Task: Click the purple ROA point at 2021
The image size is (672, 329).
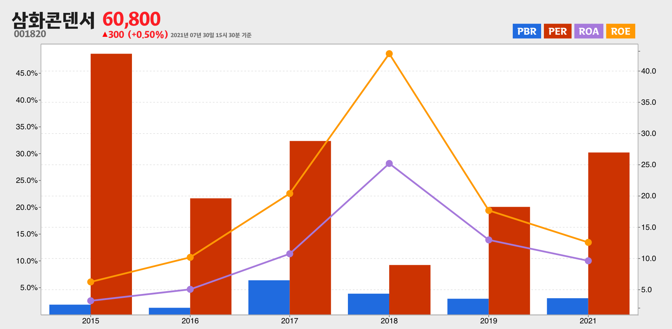Action: [x=588, y=261]
